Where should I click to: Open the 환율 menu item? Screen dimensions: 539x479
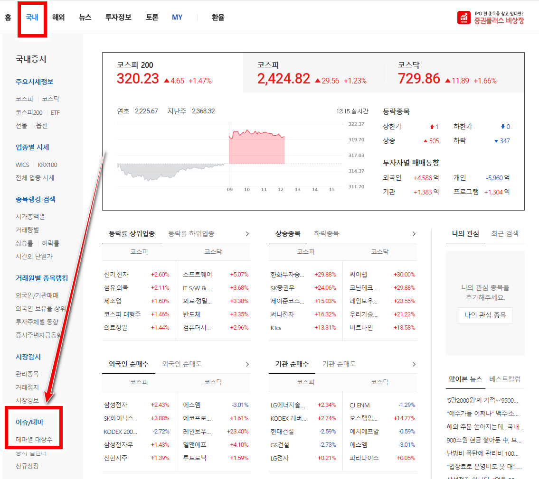coord(218,17)
